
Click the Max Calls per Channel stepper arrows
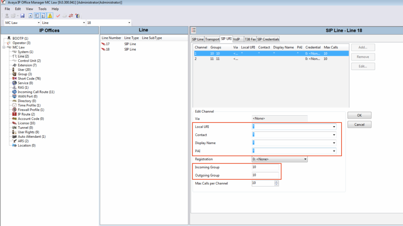(x=276, y=183)
